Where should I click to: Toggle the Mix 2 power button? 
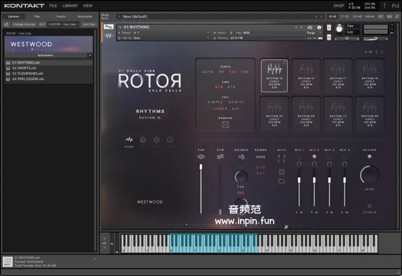[x=314, y=156]
